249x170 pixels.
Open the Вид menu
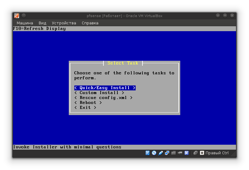point(42,23)
